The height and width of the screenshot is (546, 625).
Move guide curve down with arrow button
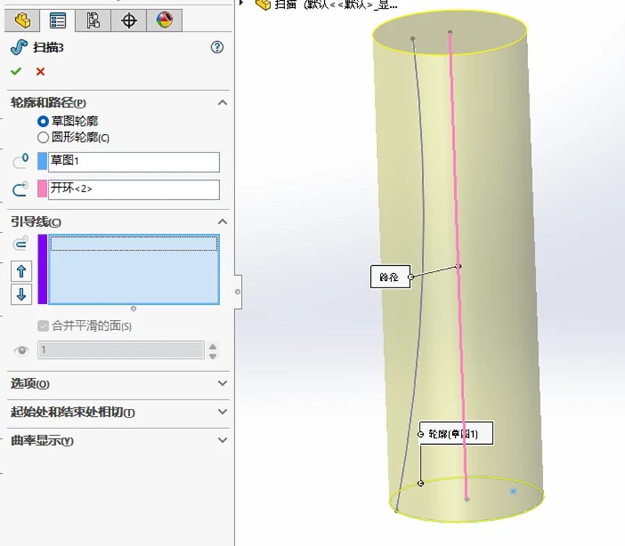(x=21, y=295)
